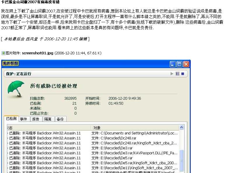Maximize the 我的图图 window

click(179, 64)
